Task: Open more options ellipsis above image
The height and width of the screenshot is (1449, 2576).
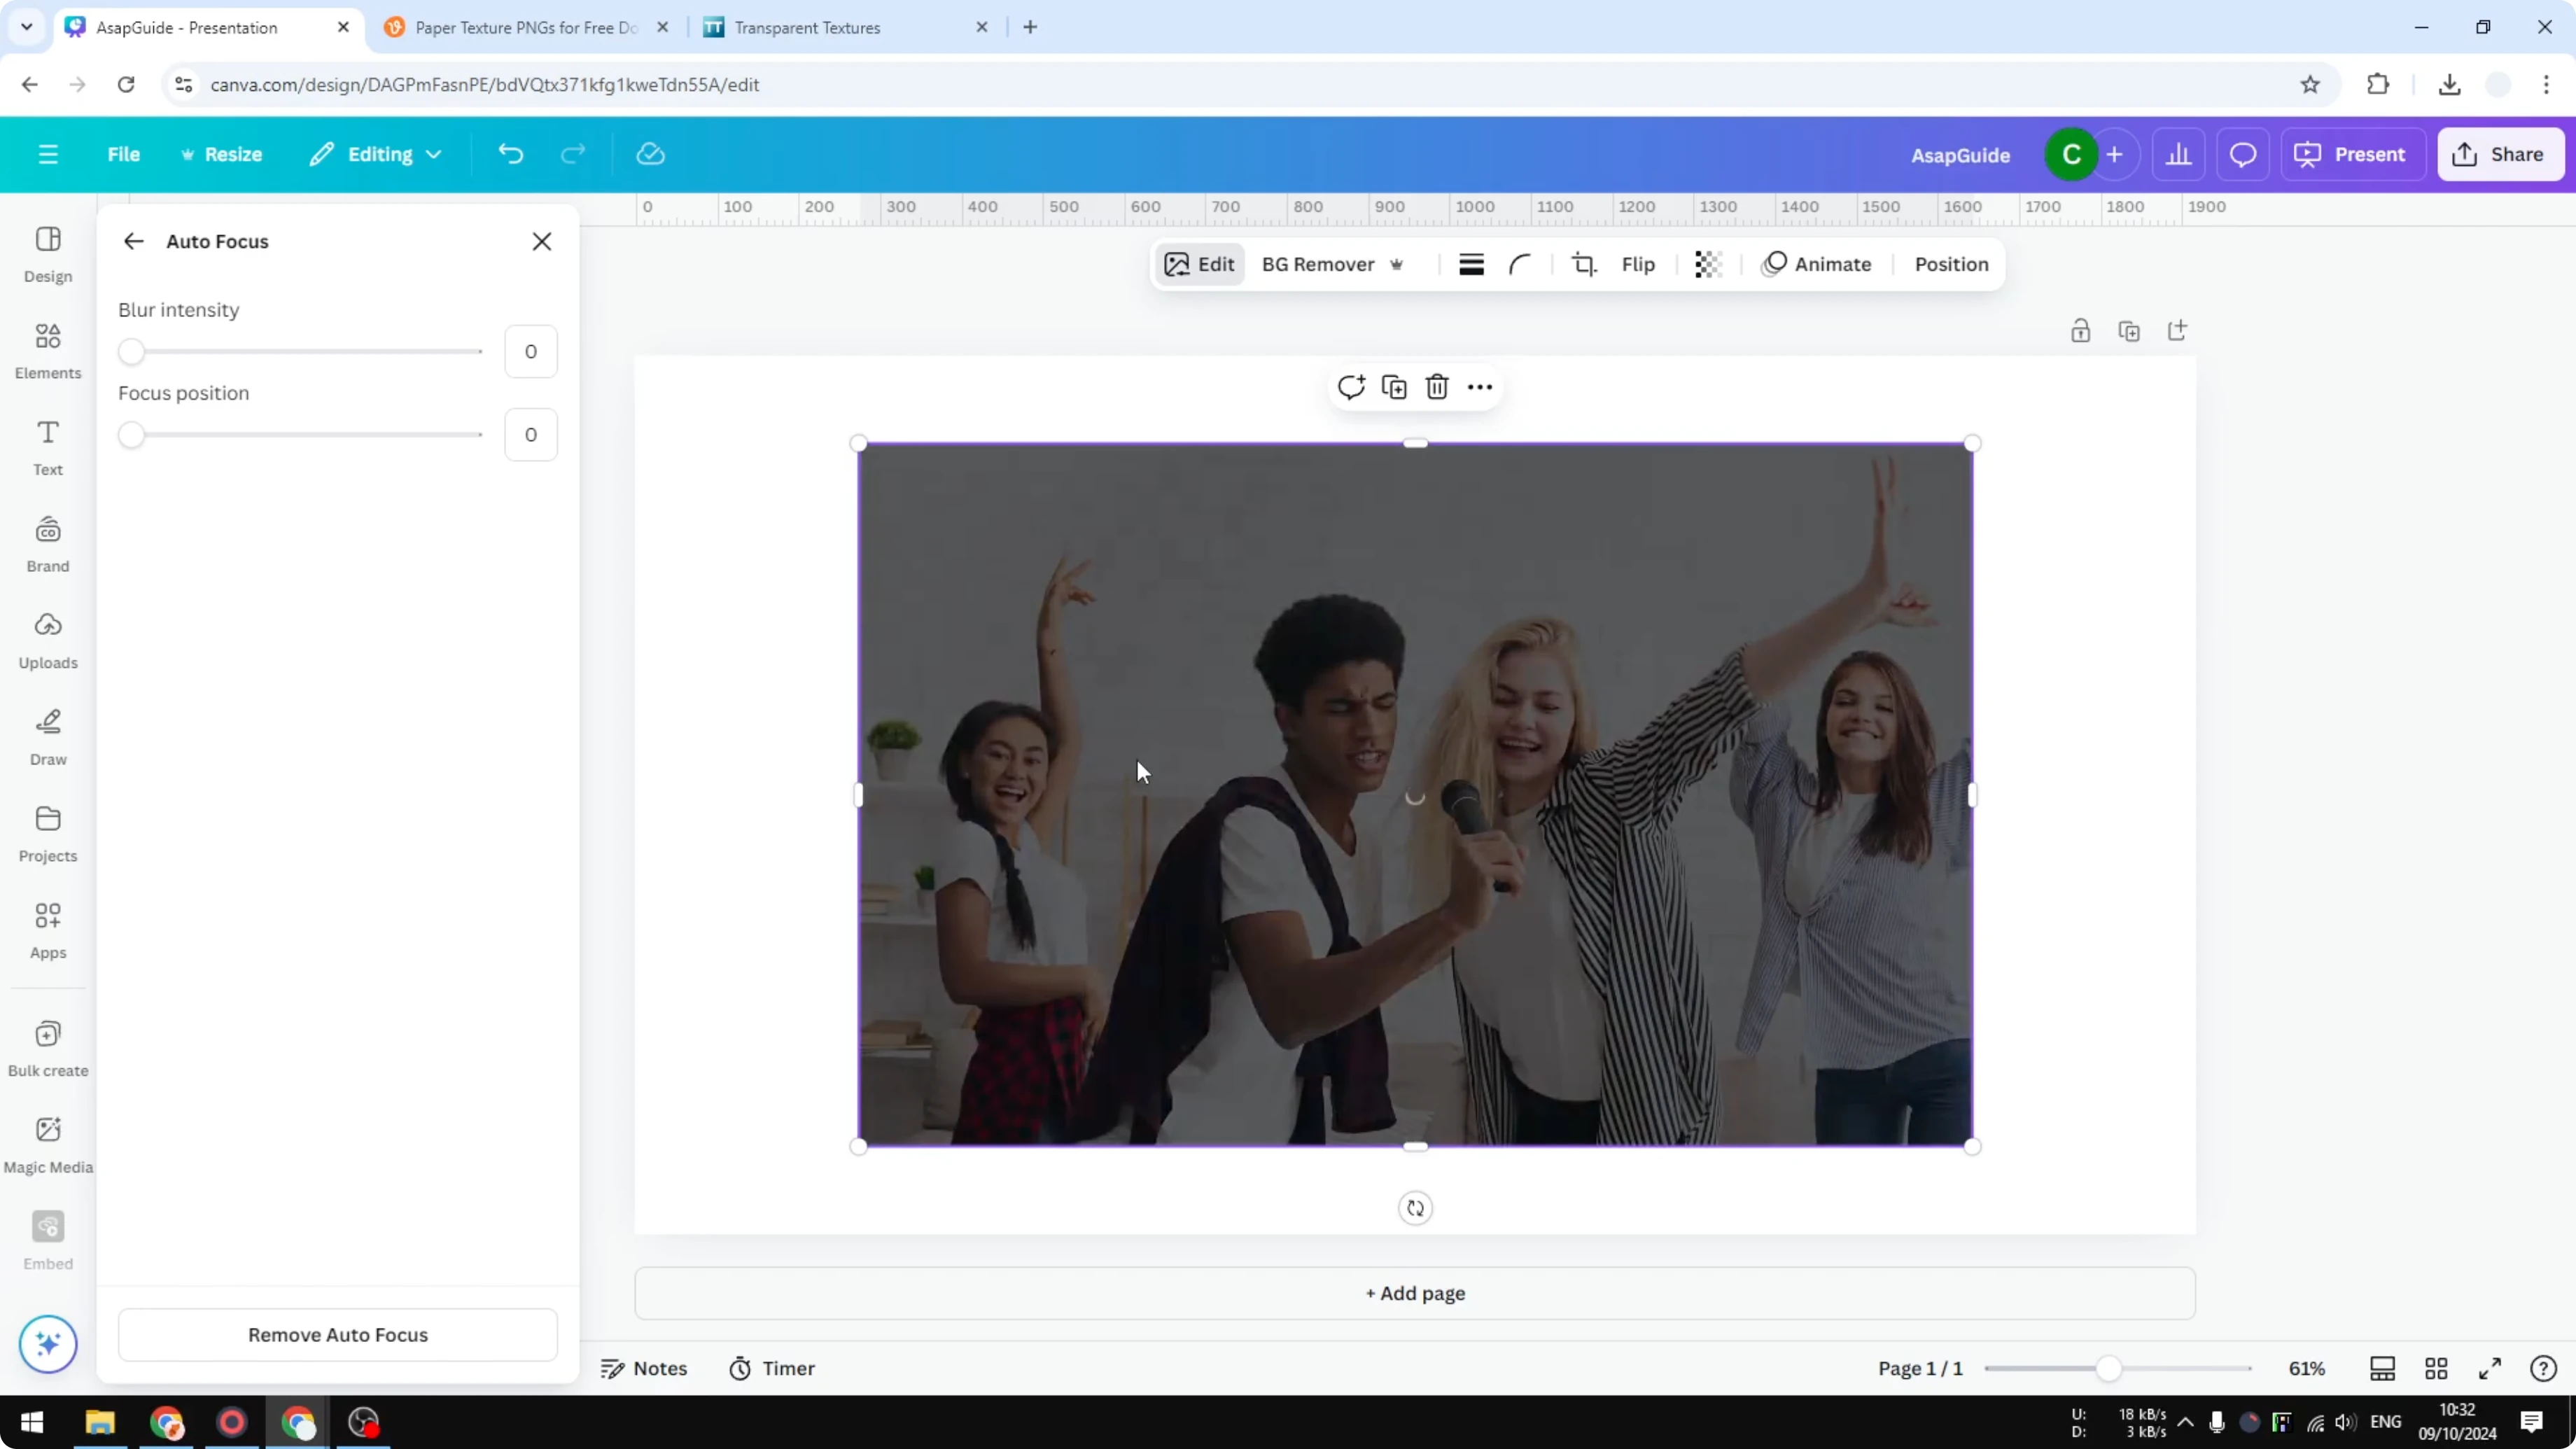Action: click(x=1480, y=387)
